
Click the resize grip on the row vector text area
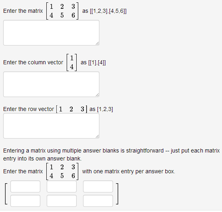coord(97,137)
